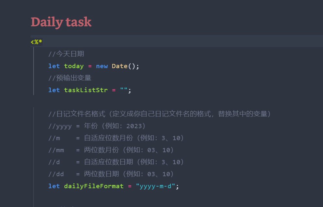Click the "yyyy-m-d" string value
This screenshot has width=323, height=207.
click(x=155, y=186)
